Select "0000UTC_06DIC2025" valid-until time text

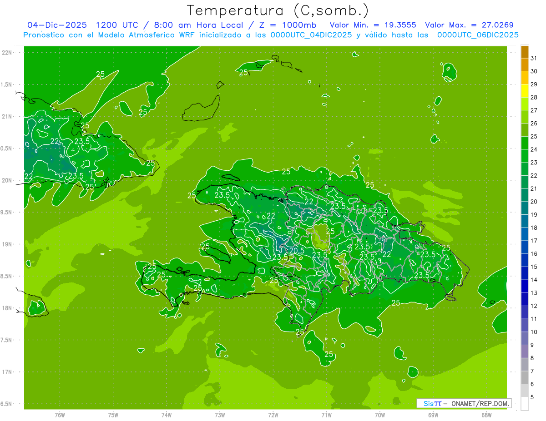[478, 35]
